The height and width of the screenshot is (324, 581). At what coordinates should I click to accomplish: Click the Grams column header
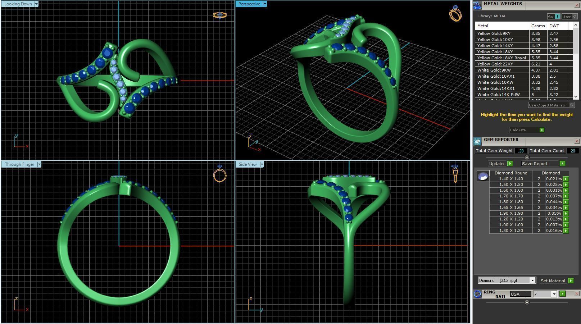pos(538,26)
